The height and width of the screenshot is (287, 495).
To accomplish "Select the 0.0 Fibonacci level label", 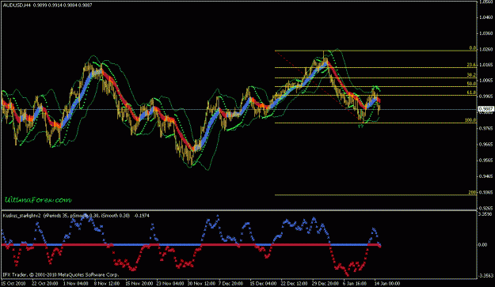I will [x=472, y=48].
